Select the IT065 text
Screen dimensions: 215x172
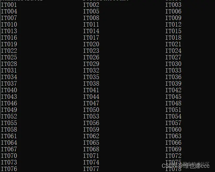91,143
